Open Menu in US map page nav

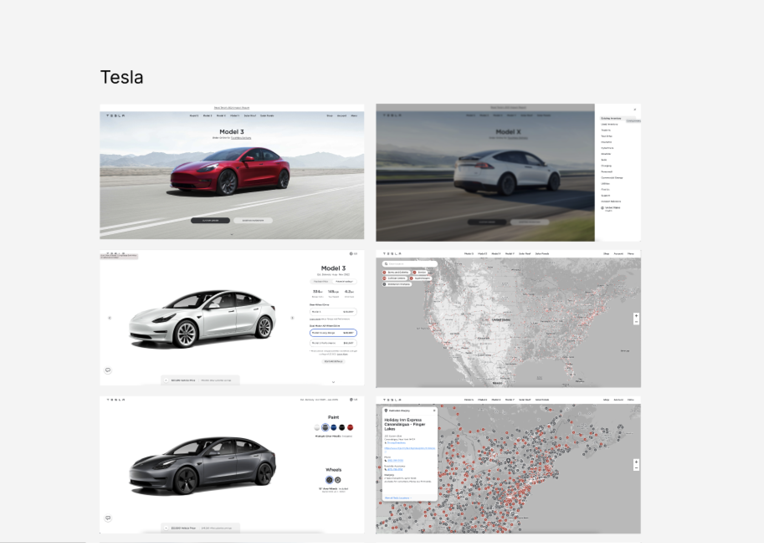(x=631, y=254)
